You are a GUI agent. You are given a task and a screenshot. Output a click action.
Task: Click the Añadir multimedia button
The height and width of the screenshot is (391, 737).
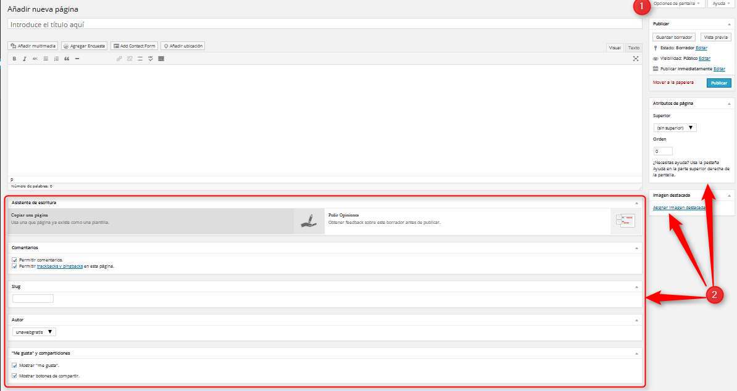click(33, 46)
